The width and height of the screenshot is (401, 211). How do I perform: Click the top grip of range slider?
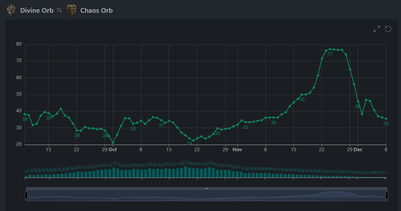(206, 189)
